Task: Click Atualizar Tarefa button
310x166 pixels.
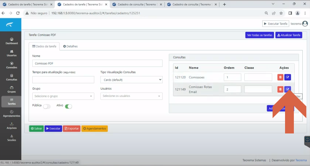Action: point(289,35)
